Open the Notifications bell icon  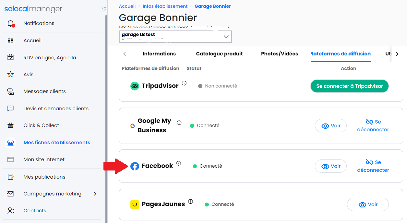11,23
